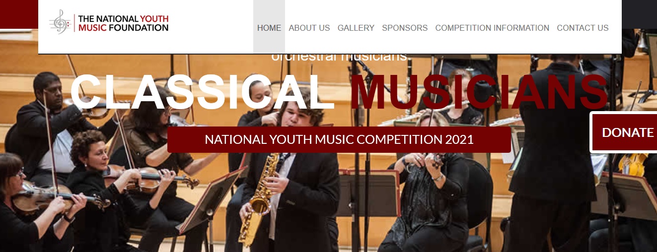657x252 pixels.
Task: Choose CONTACT US in the top menu
Action: (x=583, y=28)
